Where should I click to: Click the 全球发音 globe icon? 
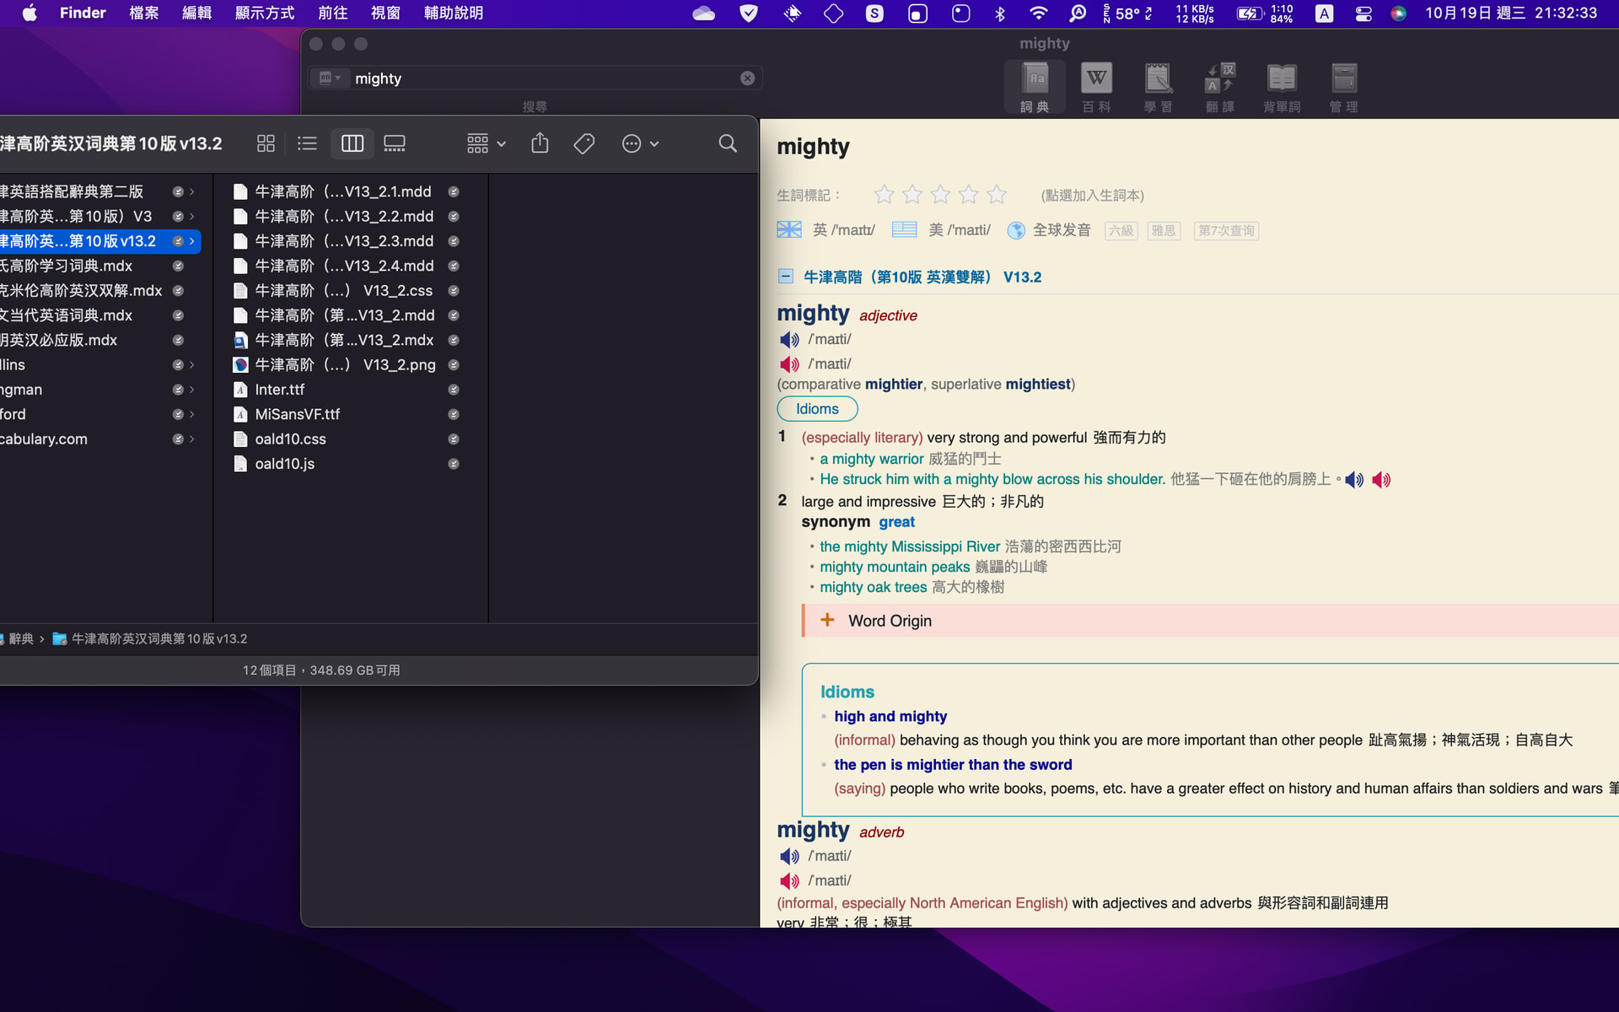(1016, 230)
